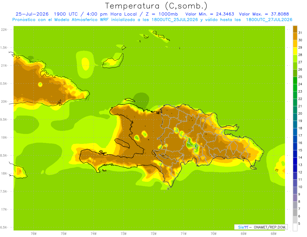Click 'Valor Max. = 37.8088' text
The image size is (307, 237).
pos(264,14)
